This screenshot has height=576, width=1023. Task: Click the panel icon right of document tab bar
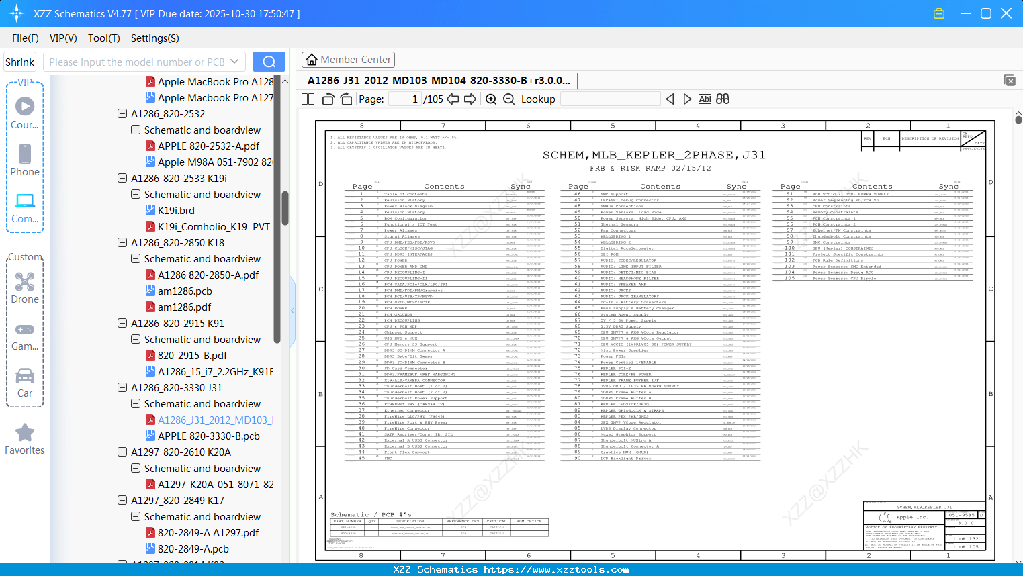1010,80
